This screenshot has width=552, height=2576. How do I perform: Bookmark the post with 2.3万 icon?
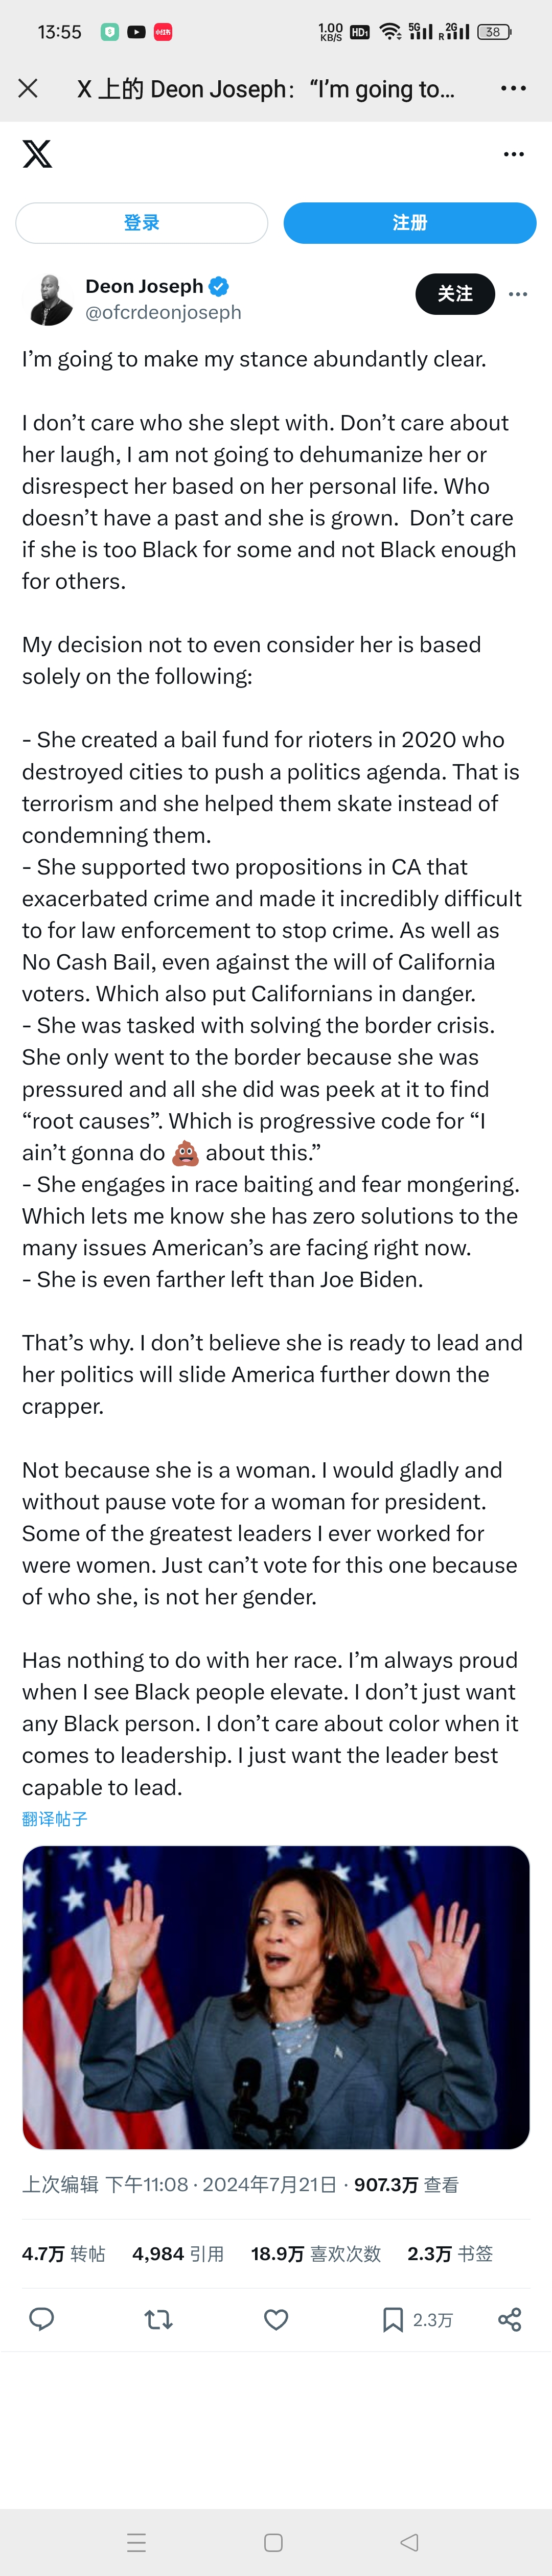point(417,2319)
